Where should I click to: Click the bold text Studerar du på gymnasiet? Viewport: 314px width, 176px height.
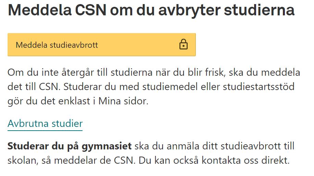click(x=70, y=146)
